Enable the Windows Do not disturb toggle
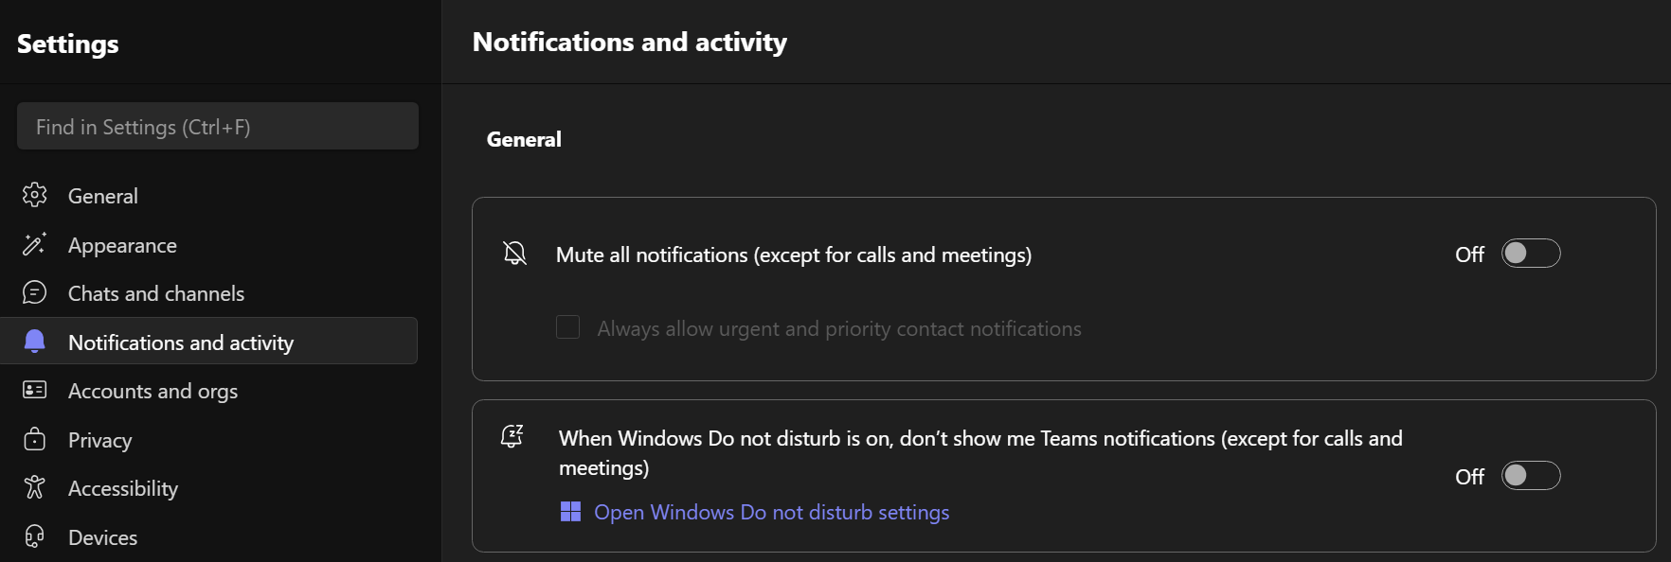This screenshot has width=1671, height=562. 1530,476
